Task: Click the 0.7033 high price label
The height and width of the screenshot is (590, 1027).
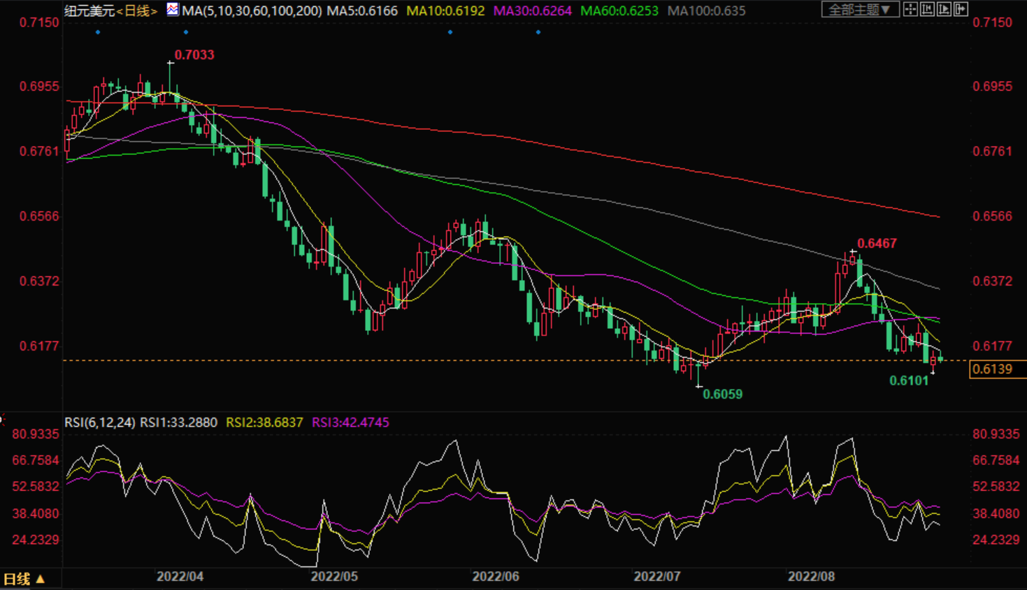Action: (x=194, y=54)
